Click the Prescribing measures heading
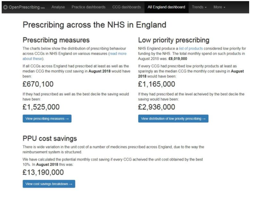The image size is (260, 198). [56, 40]
